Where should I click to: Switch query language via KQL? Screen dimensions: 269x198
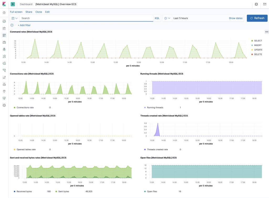pos(157,18)
